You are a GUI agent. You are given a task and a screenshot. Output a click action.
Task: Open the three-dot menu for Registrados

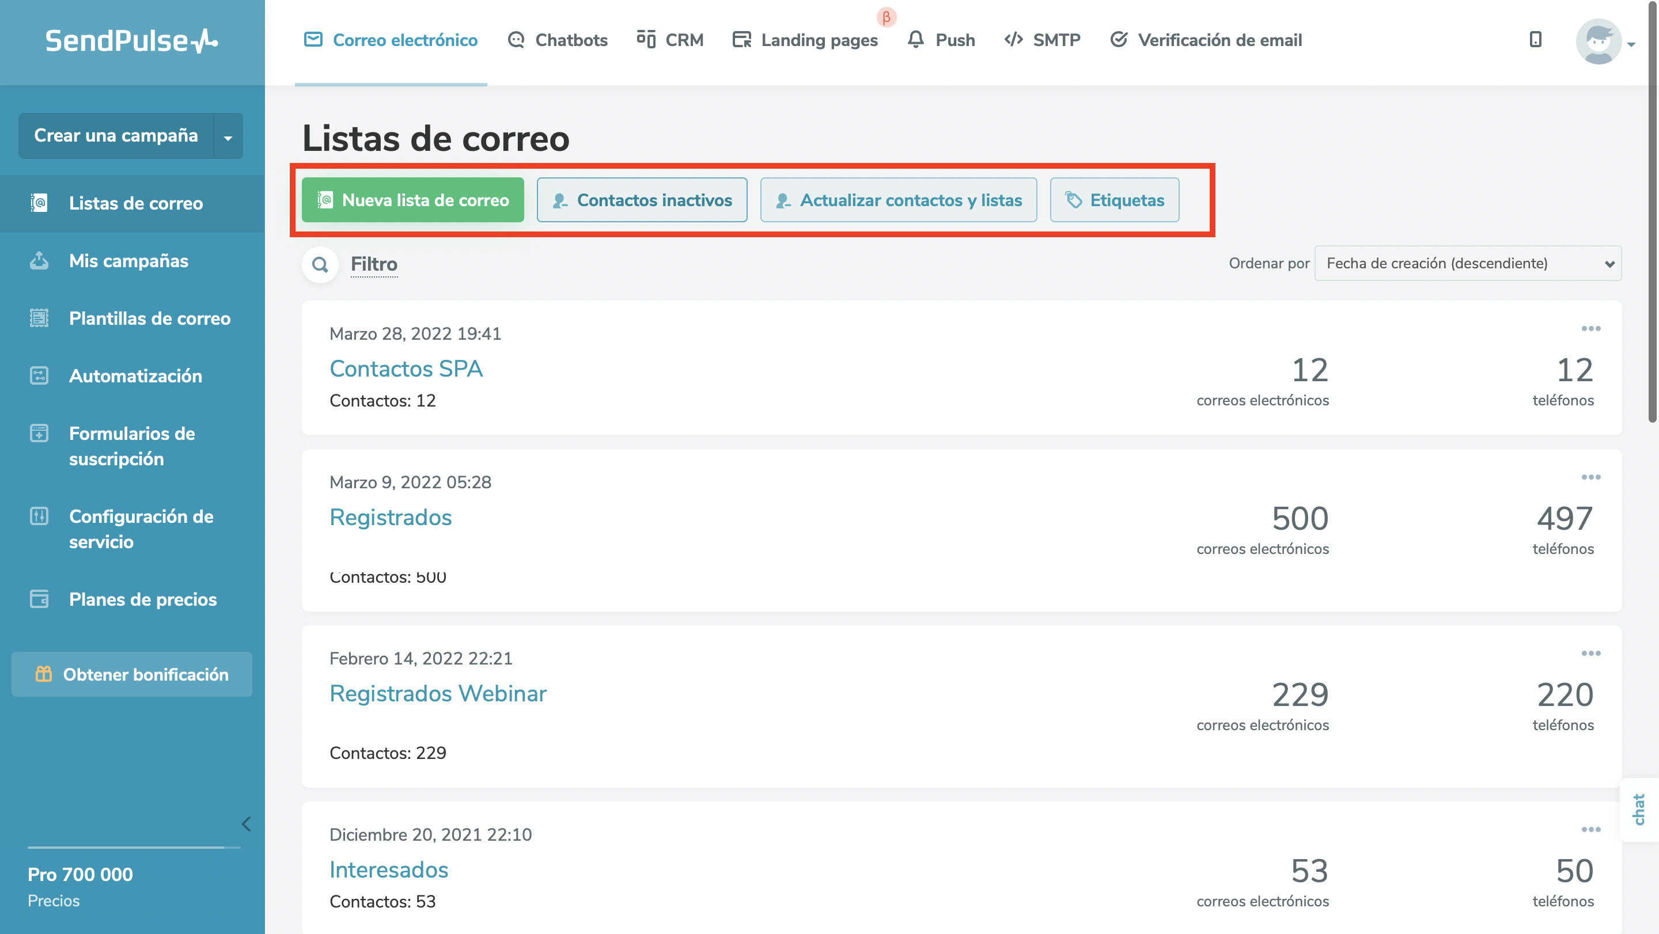(1590, 477)
